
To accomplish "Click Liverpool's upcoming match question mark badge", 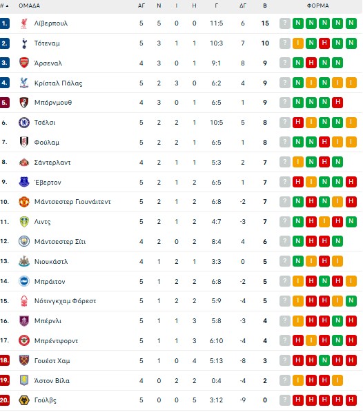I will click(284, 23).
